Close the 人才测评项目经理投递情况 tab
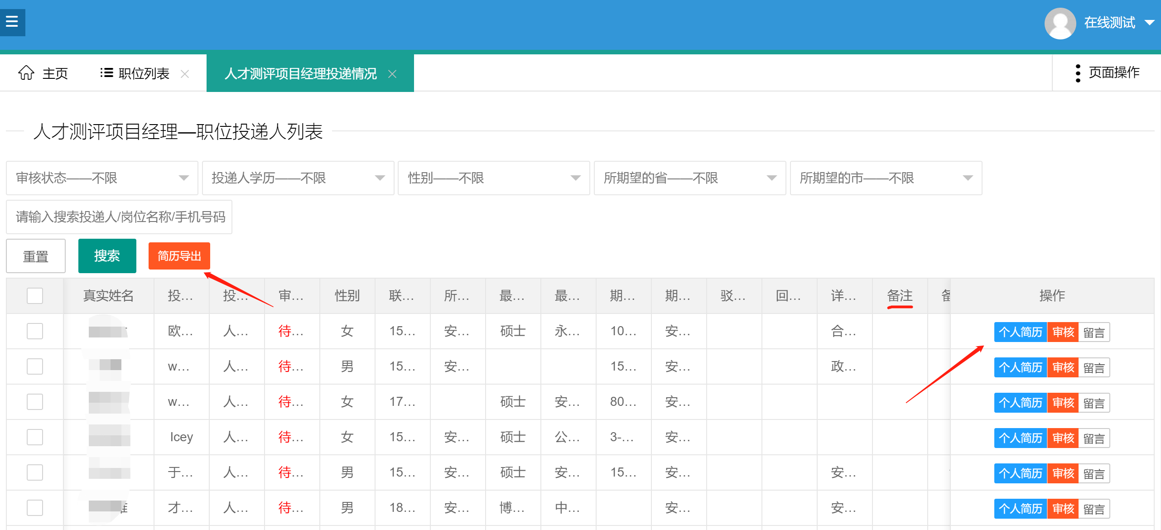This screenshot has height=530, width=1161. pyautogui.click(x=392, y=73)
